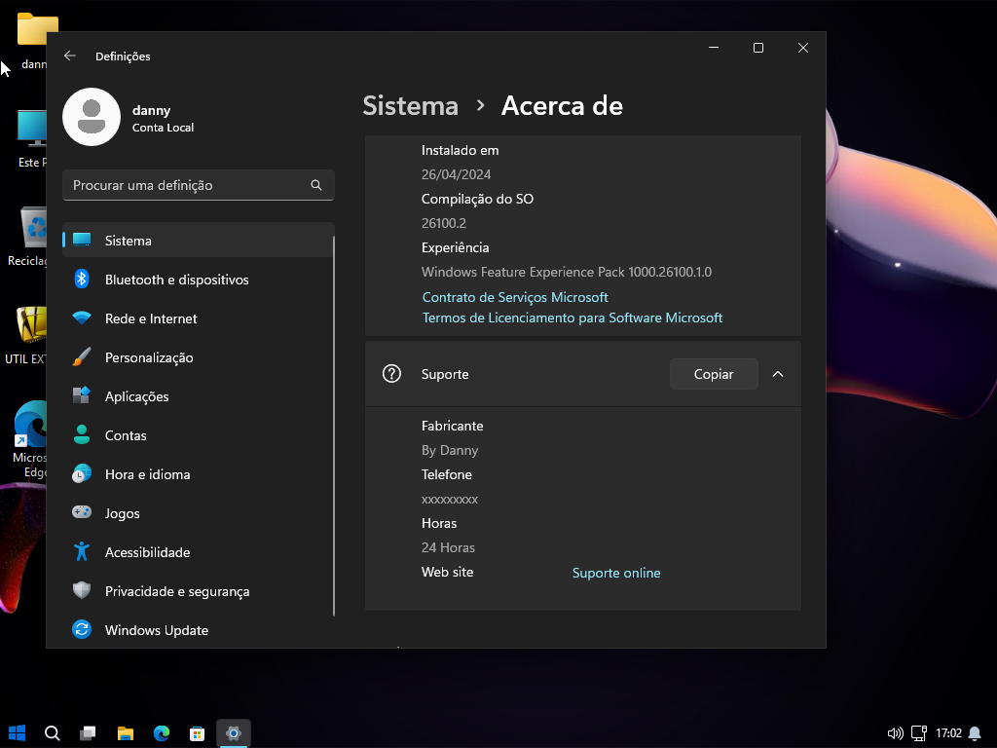Image resolution: width=997 pixels, height=748 pixels.
Task: Click the Jogos gamepad icon
Action: 82,512
